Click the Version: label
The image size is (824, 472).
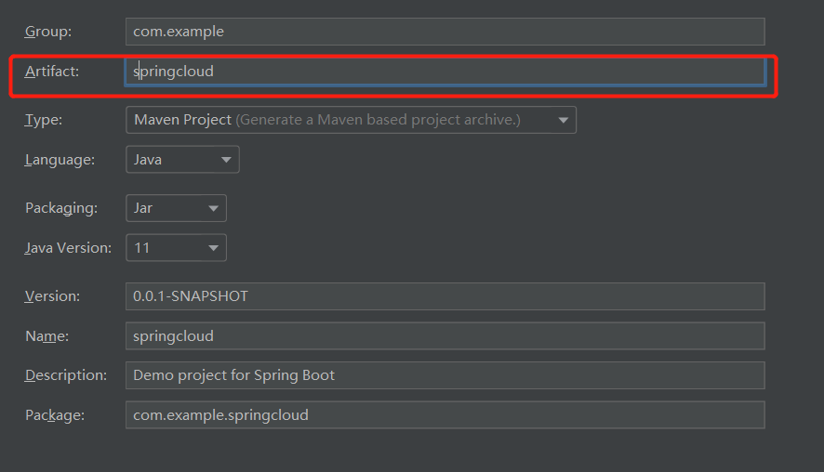53,296
